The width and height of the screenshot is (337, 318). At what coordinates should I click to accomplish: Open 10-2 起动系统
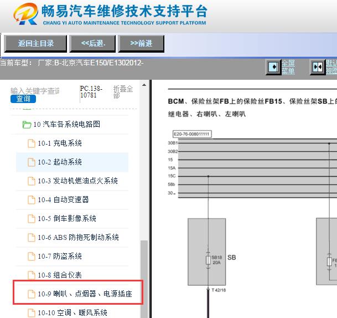point(60,162)
